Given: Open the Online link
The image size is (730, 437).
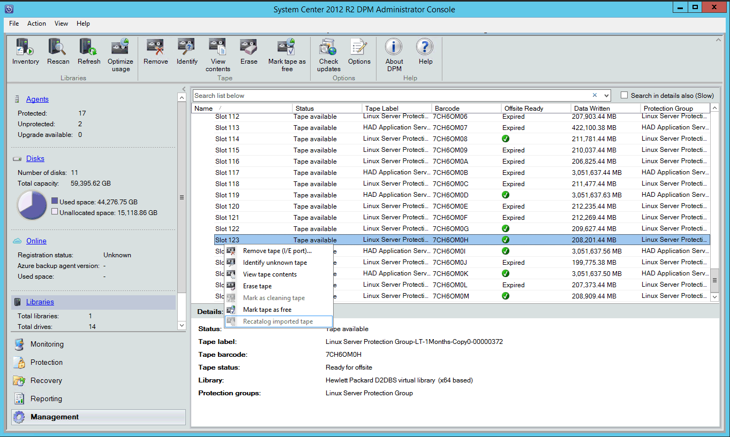Looking at the screenshot, I should click(36, 241).
